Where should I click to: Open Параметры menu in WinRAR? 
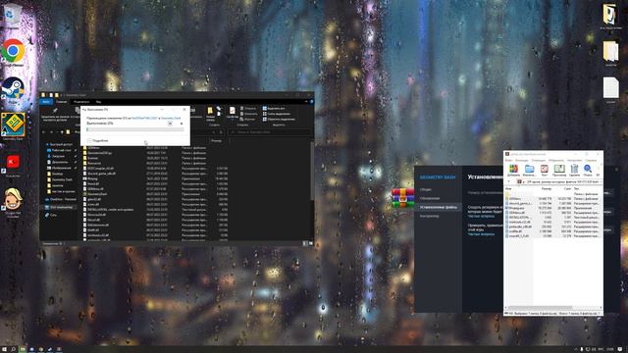click(574, 160)
